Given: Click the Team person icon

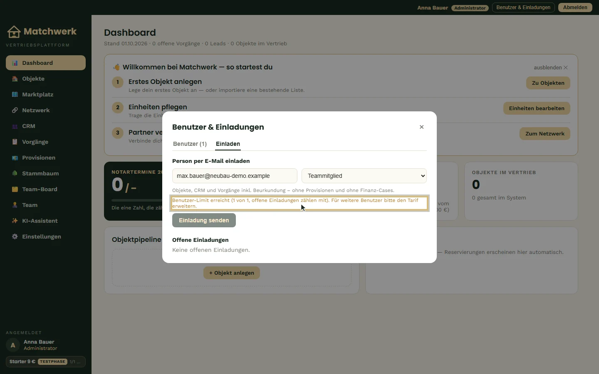Looking at the screenshot, I should (15, 205).
